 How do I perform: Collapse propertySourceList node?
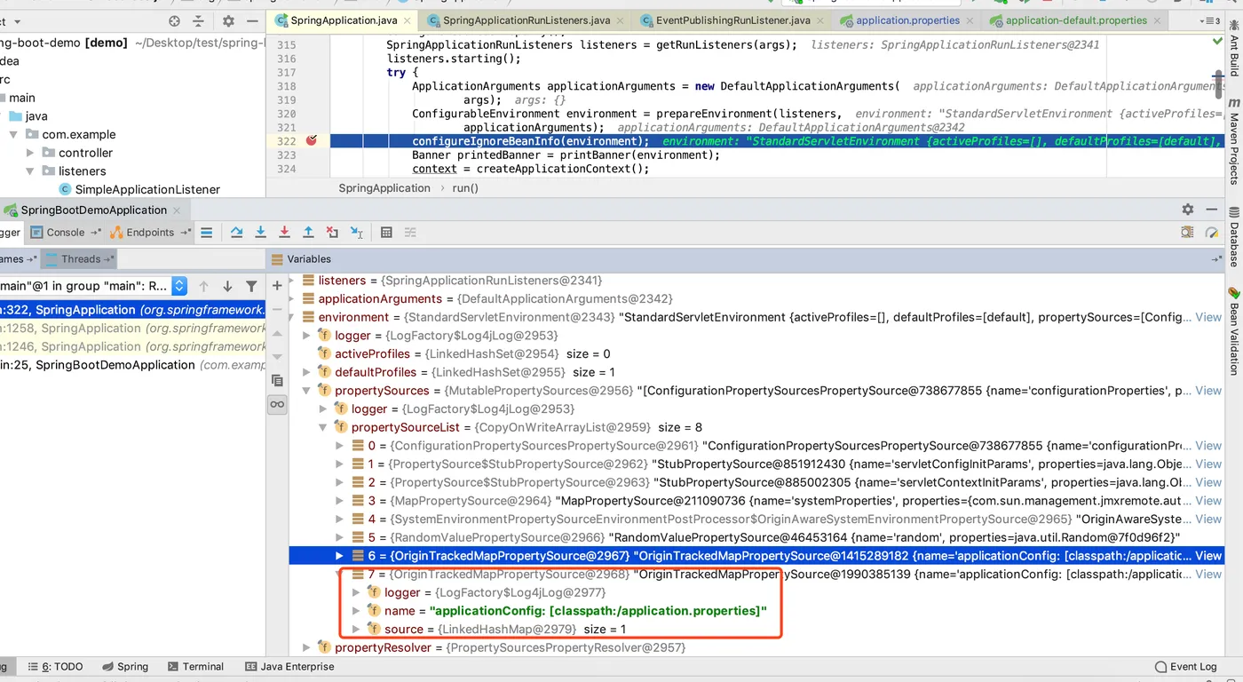(324, 427)
